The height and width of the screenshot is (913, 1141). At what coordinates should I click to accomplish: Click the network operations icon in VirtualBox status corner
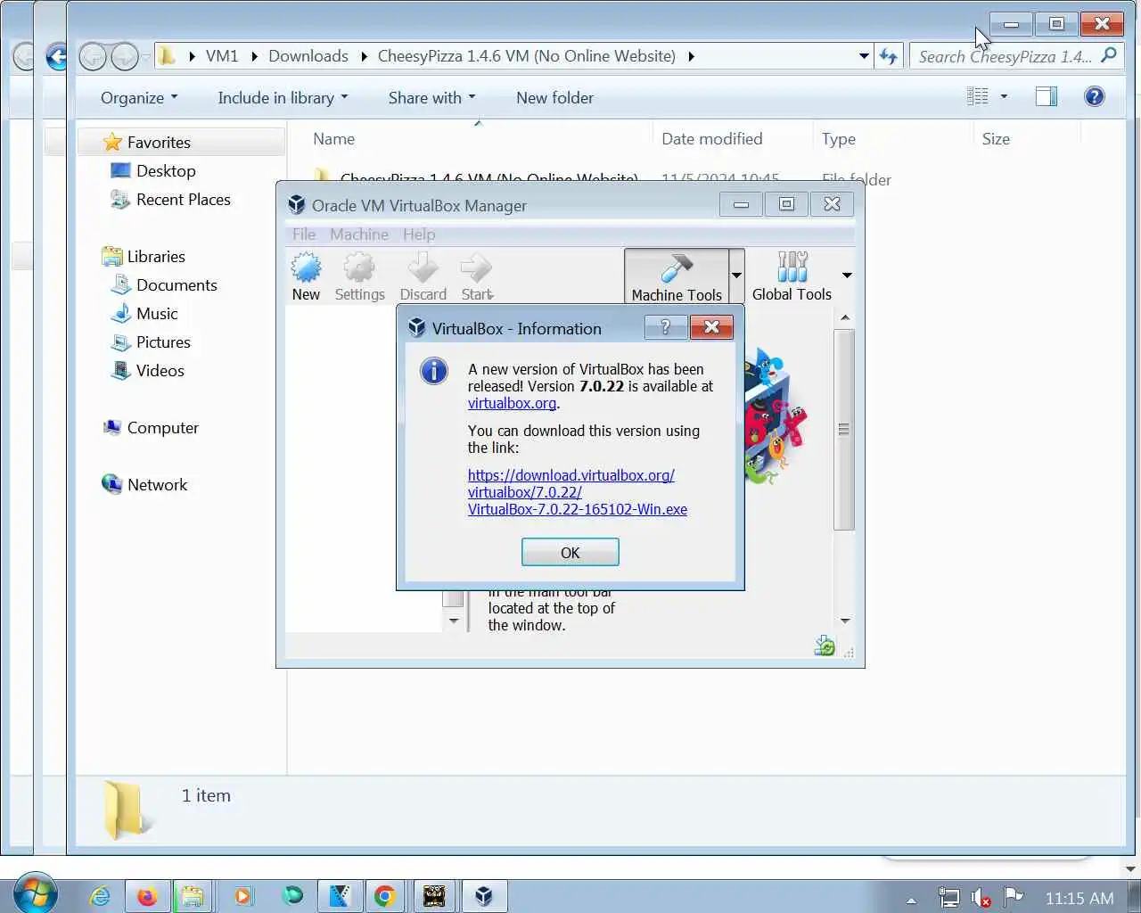[825, 646]
